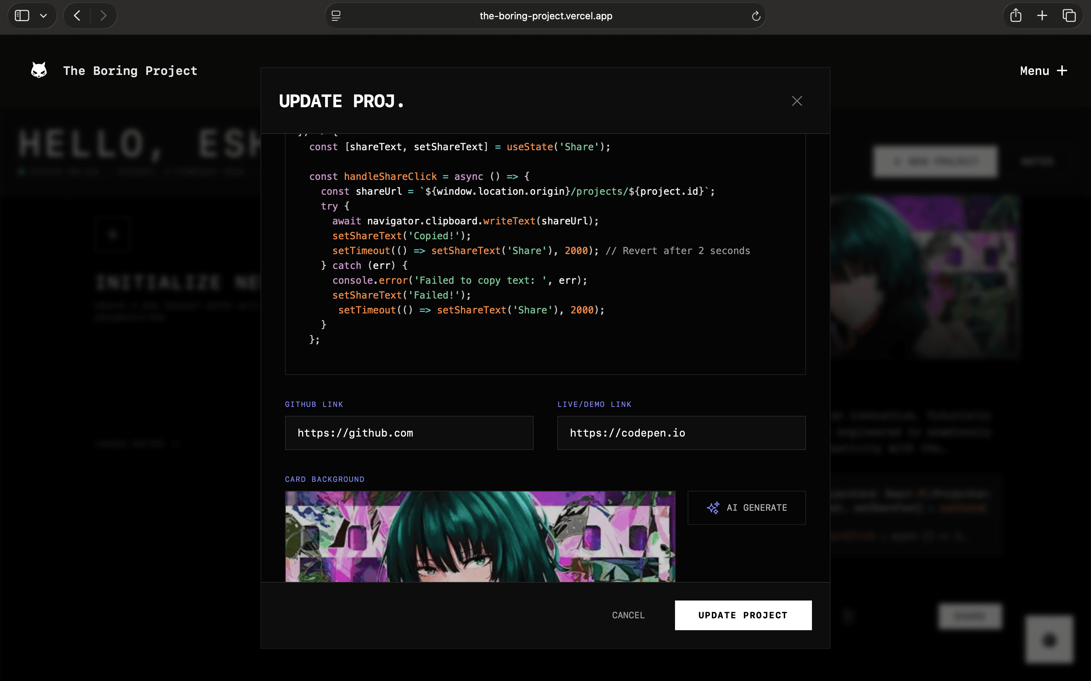Image resolution: width=1091 pixels, height=681 pixels.
Task: Select the card background image preview
Action: (481, 536)
